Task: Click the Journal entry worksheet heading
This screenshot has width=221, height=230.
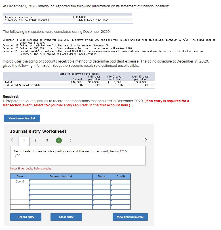Action: [x=38, y=131]
